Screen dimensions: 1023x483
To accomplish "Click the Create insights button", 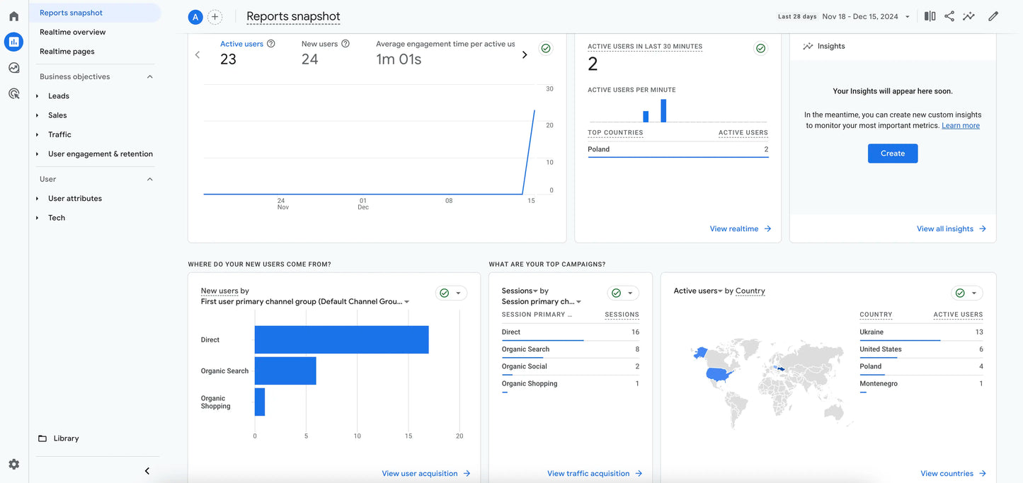I will click(892, 153).
